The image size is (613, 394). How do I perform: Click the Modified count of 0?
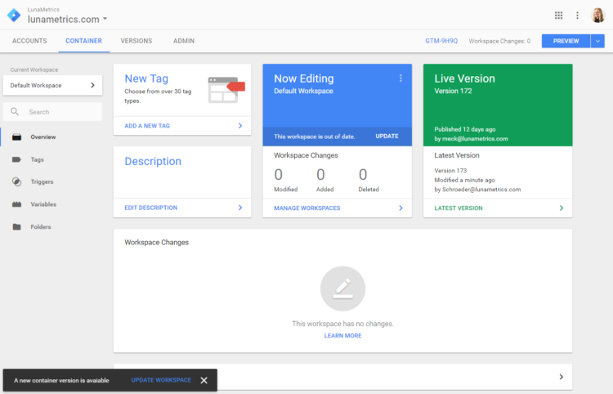coord(279,175)
